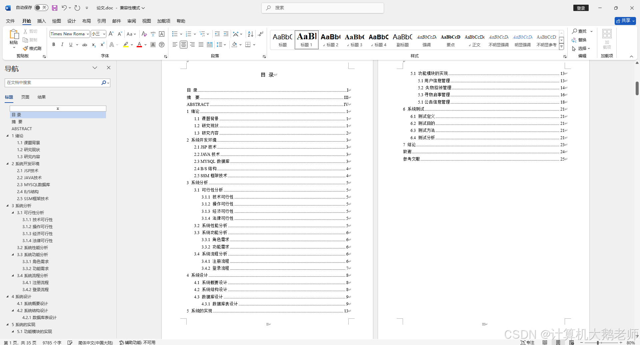640x345 pixels.
Task: Open Line spacing options
Action: tap(221, 44)
